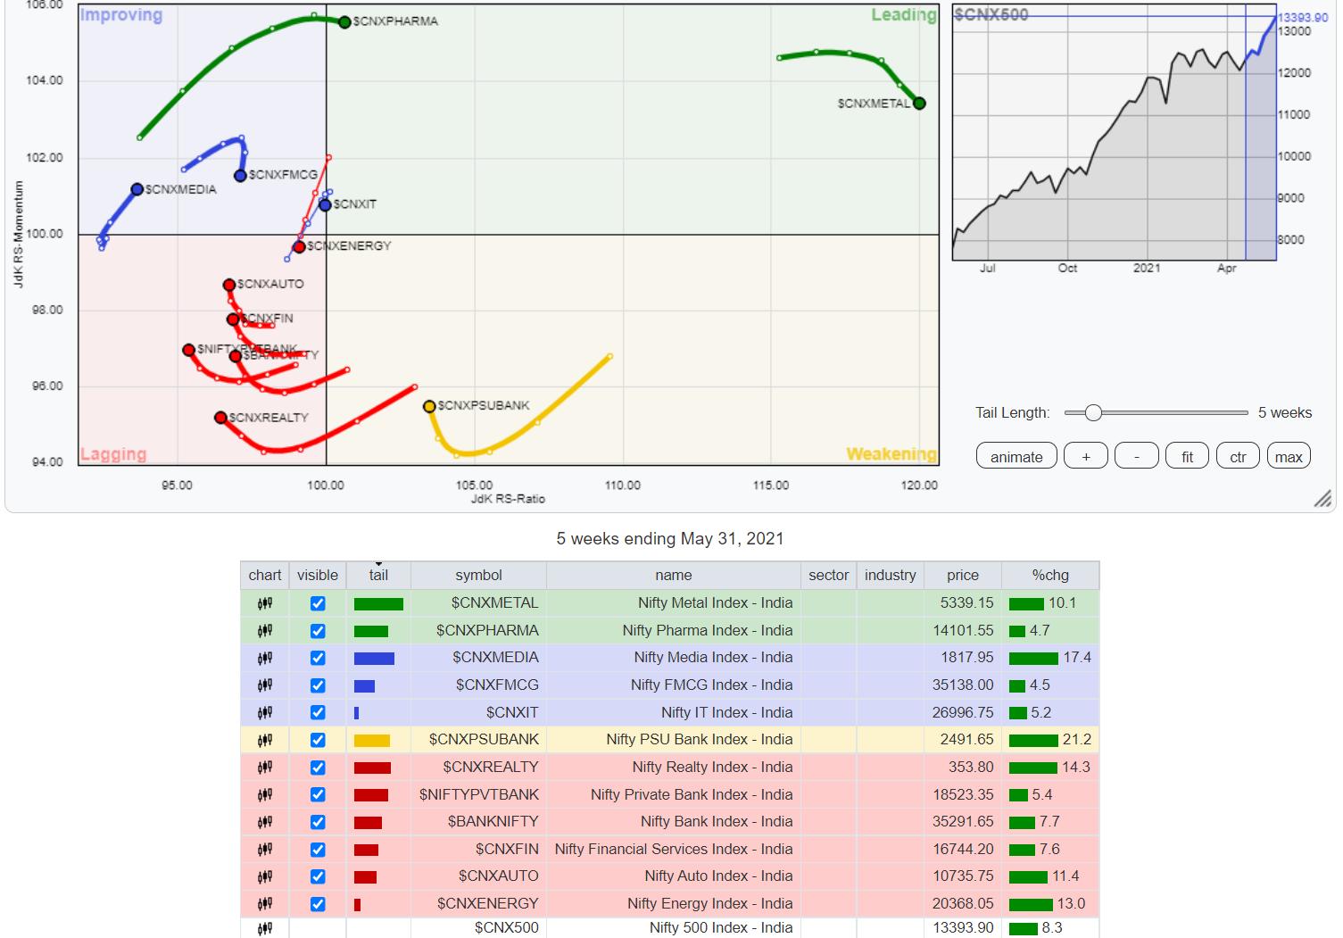Uncheck visibility for $CNXMEDIA
The width and height of the screenshot is (1343, 938).
(318, 659)
